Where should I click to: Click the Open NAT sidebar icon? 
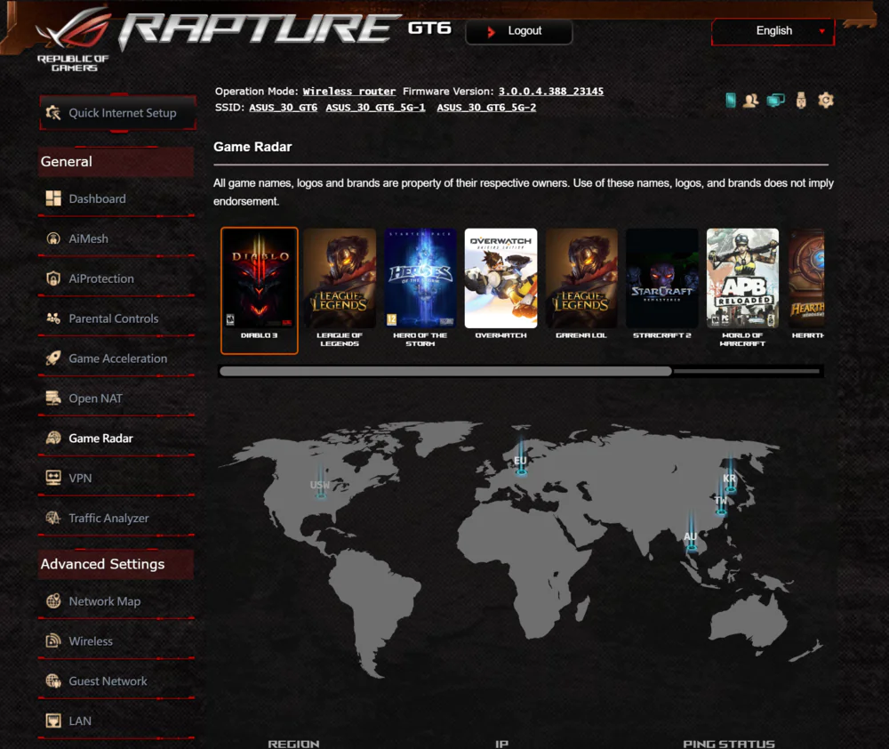coord(53,399)
